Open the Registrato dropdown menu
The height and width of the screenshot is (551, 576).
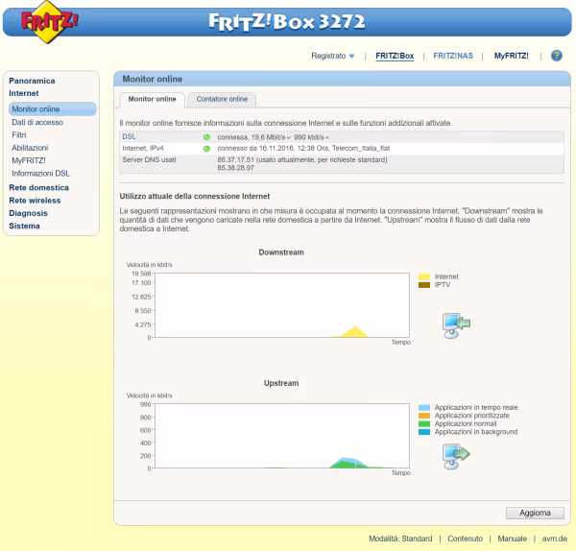(x=332, y=56)
